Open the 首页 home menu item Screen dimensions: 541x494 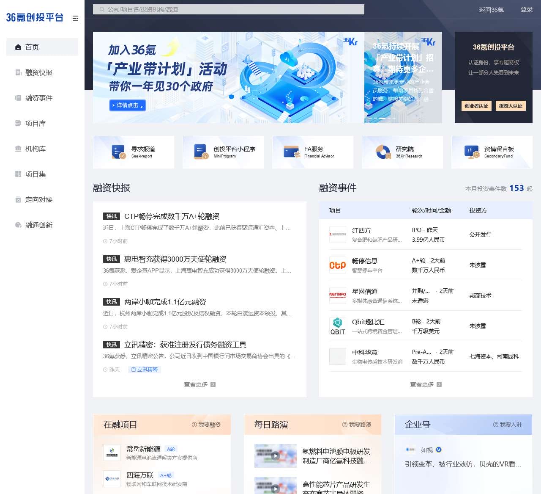42,47
